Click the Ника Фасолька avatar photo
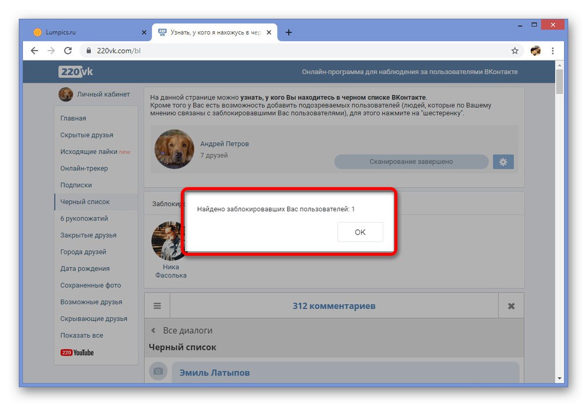The height and width of the screenshot is (406, 587). [168, 241]
